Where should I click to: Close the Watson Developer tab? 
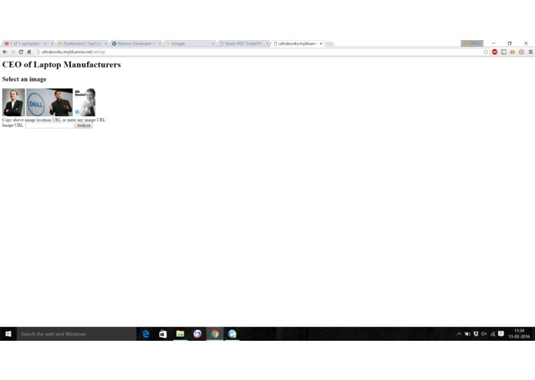(x=159, y=44)
